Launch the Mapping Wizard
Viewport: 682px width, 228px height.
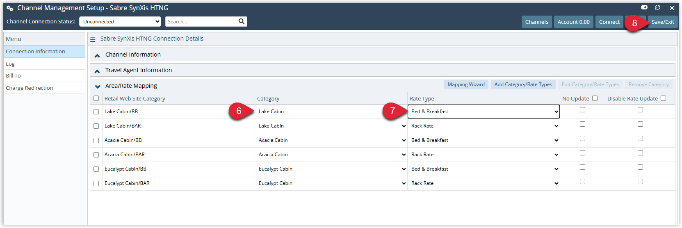point(466,84)
